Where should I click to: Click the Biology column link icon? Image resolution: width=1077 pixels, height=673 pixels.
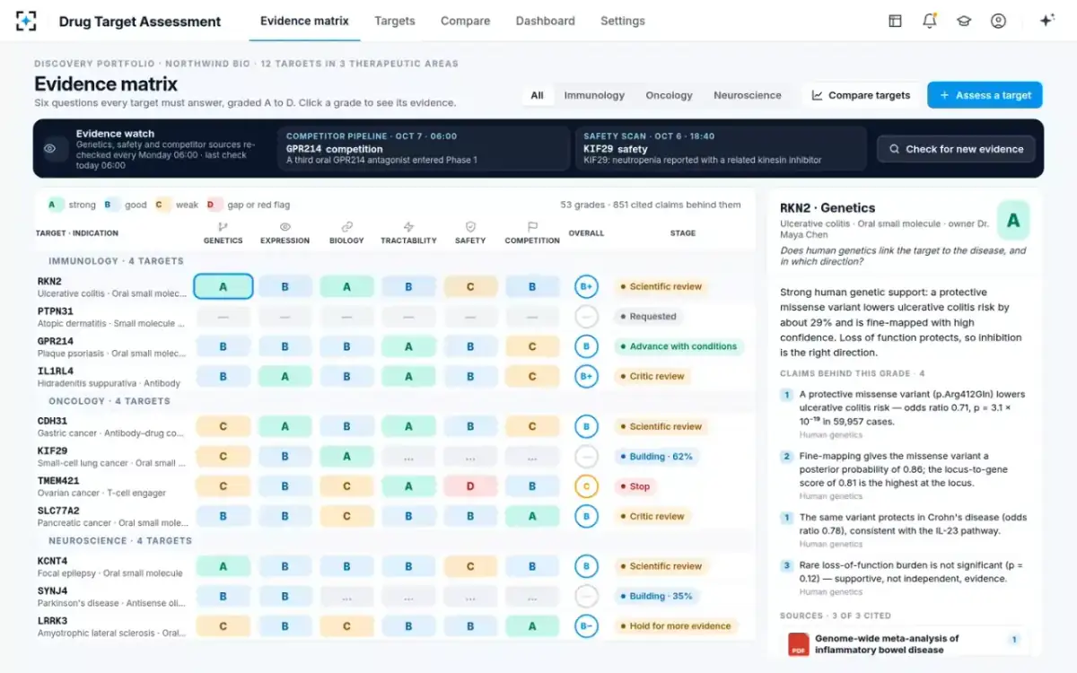346,227
